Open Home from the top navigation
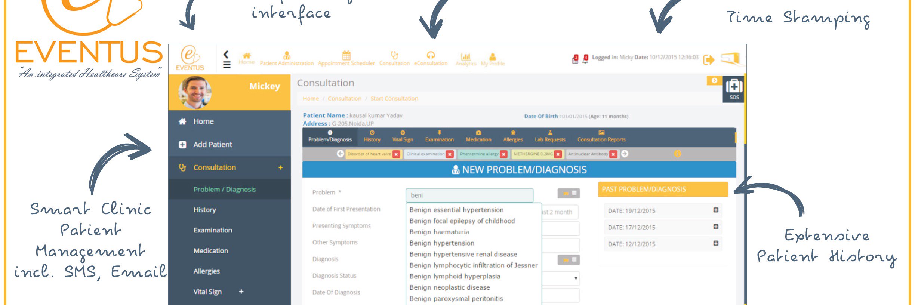 [247, 59]
